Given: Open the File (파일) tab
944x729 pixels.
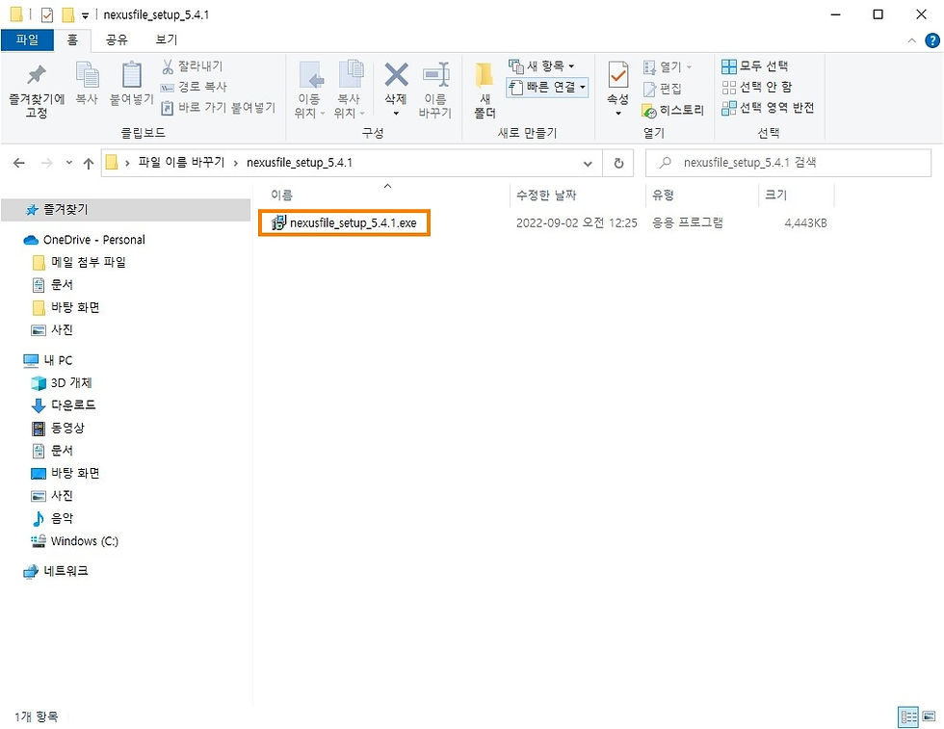Looking at the screenshot, I should point(27,39).
